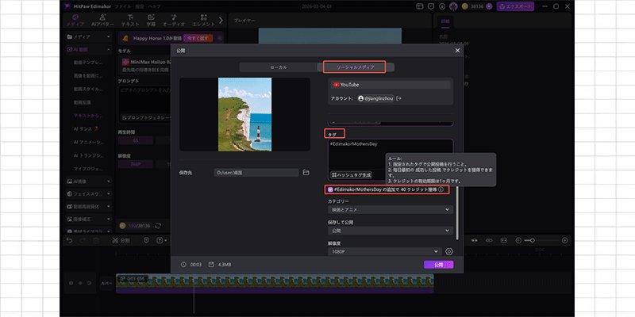Screen dimensions: 635x317
Task: Click the カバー cover label on timeline
Action: point(106,284)
